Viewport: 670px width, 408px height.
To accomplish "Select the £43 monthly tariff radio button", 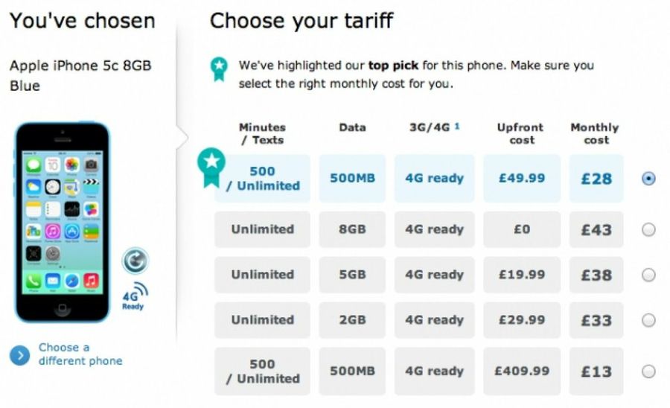I will (x=648, y=229).
